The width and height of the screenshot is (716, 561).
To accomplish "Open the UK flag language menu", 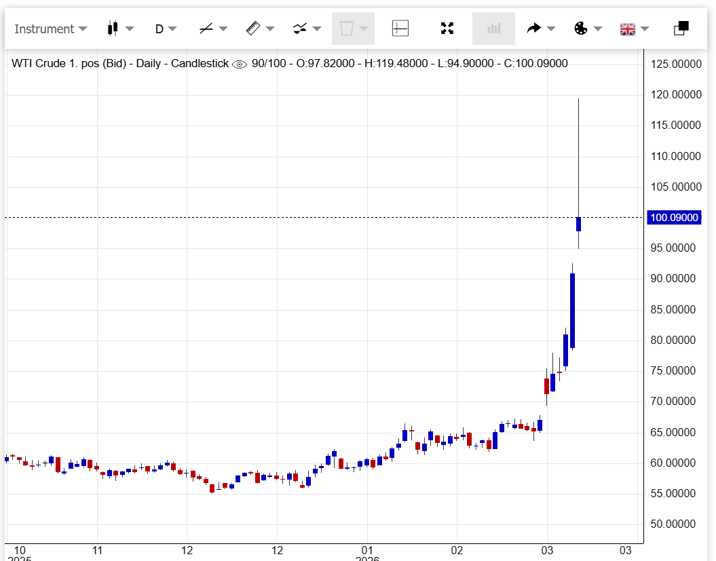I will pos(627,28).
